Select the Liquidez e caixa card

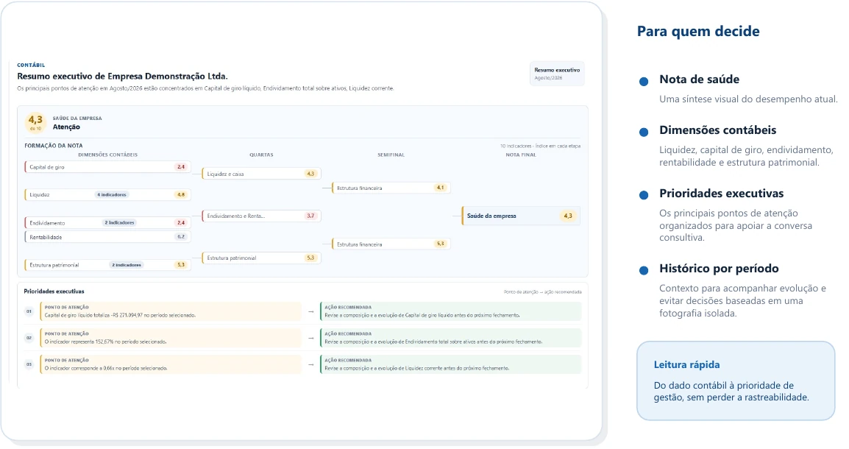tap(261, 174)
